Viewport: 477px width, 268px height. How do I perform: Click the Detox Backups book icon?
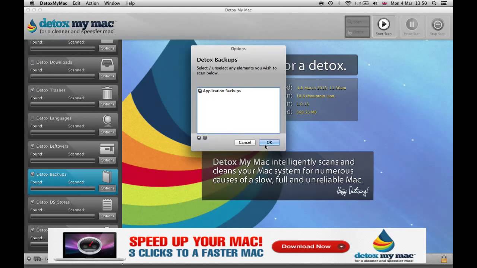(107, 176)
